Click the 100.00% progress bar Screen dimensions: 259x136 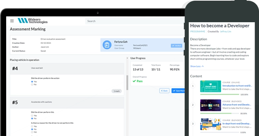tap(220, 94)
